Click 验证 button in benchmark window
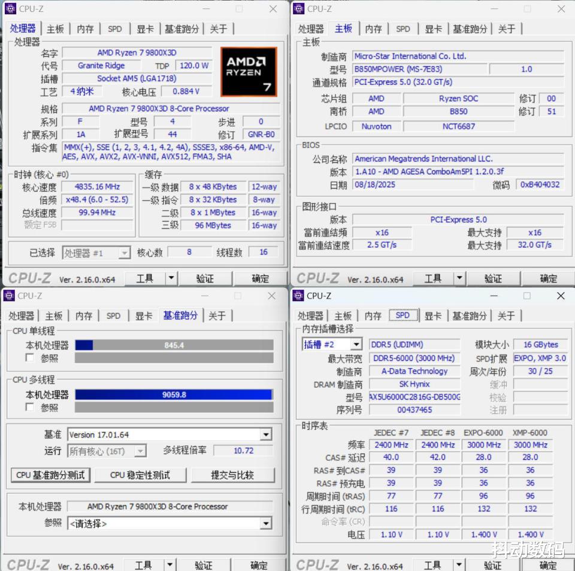This screenshot has height=571, width=575. 204,565
